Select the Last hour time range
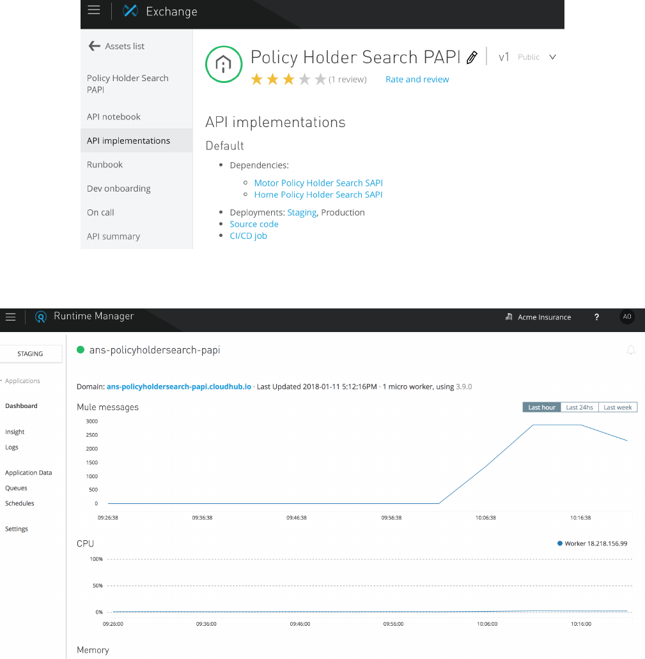 pos(541,407)
